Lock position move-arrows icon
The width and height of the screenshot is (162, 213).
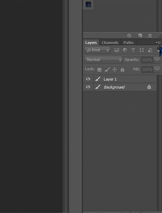click(x=114, y=70)
